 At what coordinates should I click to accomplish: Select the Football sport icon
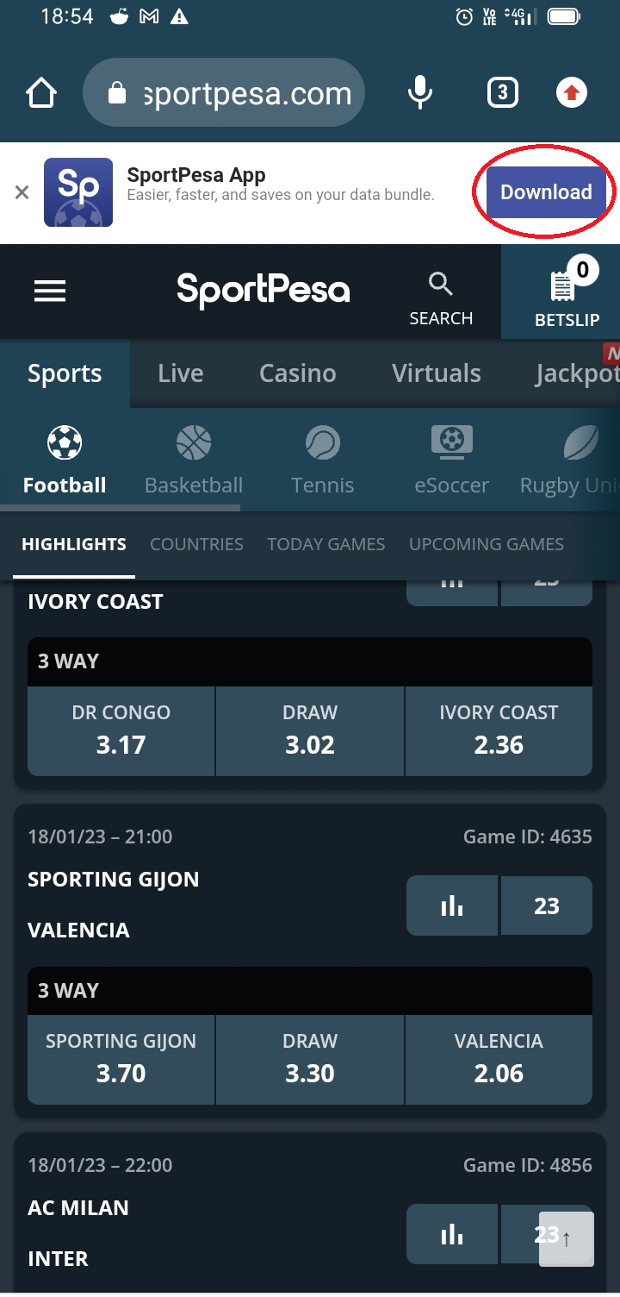click(65, 444)
